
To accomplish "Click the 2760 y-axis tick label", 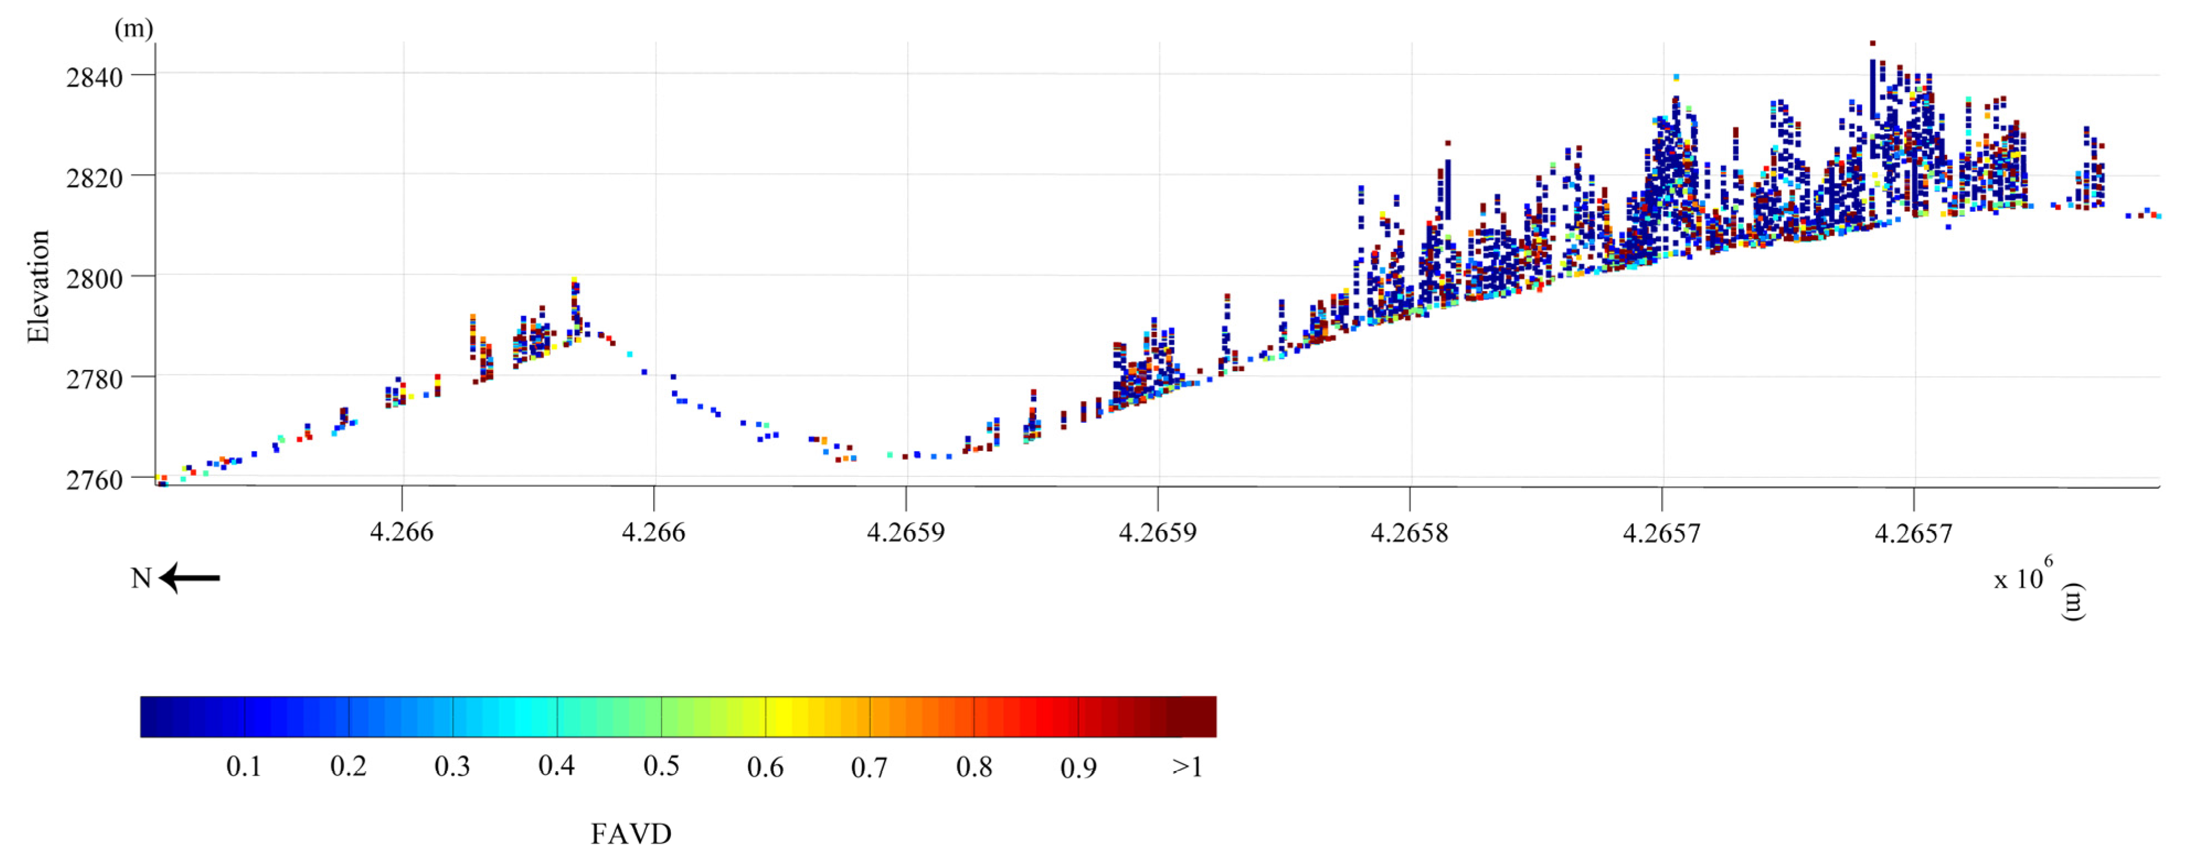I will [94, 480].
